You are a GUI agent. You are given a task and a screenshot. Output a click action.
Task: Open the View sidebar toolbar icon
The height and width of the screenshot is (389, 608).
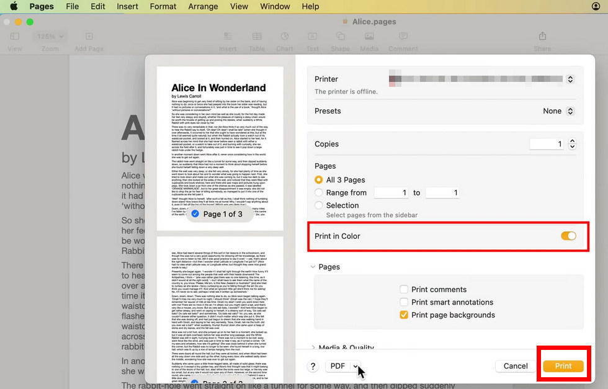tap(15, 37)
